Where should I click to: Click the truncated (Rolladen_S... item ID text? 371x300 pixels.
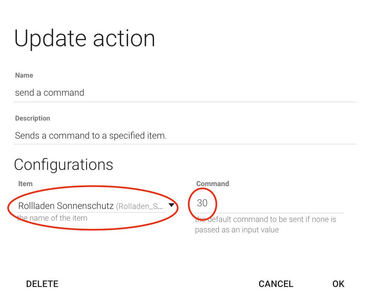[139, 206]
